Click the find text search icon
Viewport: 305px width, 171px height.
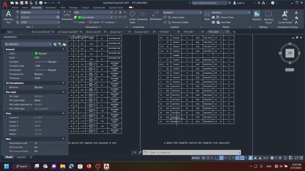[x=58, y=17]
